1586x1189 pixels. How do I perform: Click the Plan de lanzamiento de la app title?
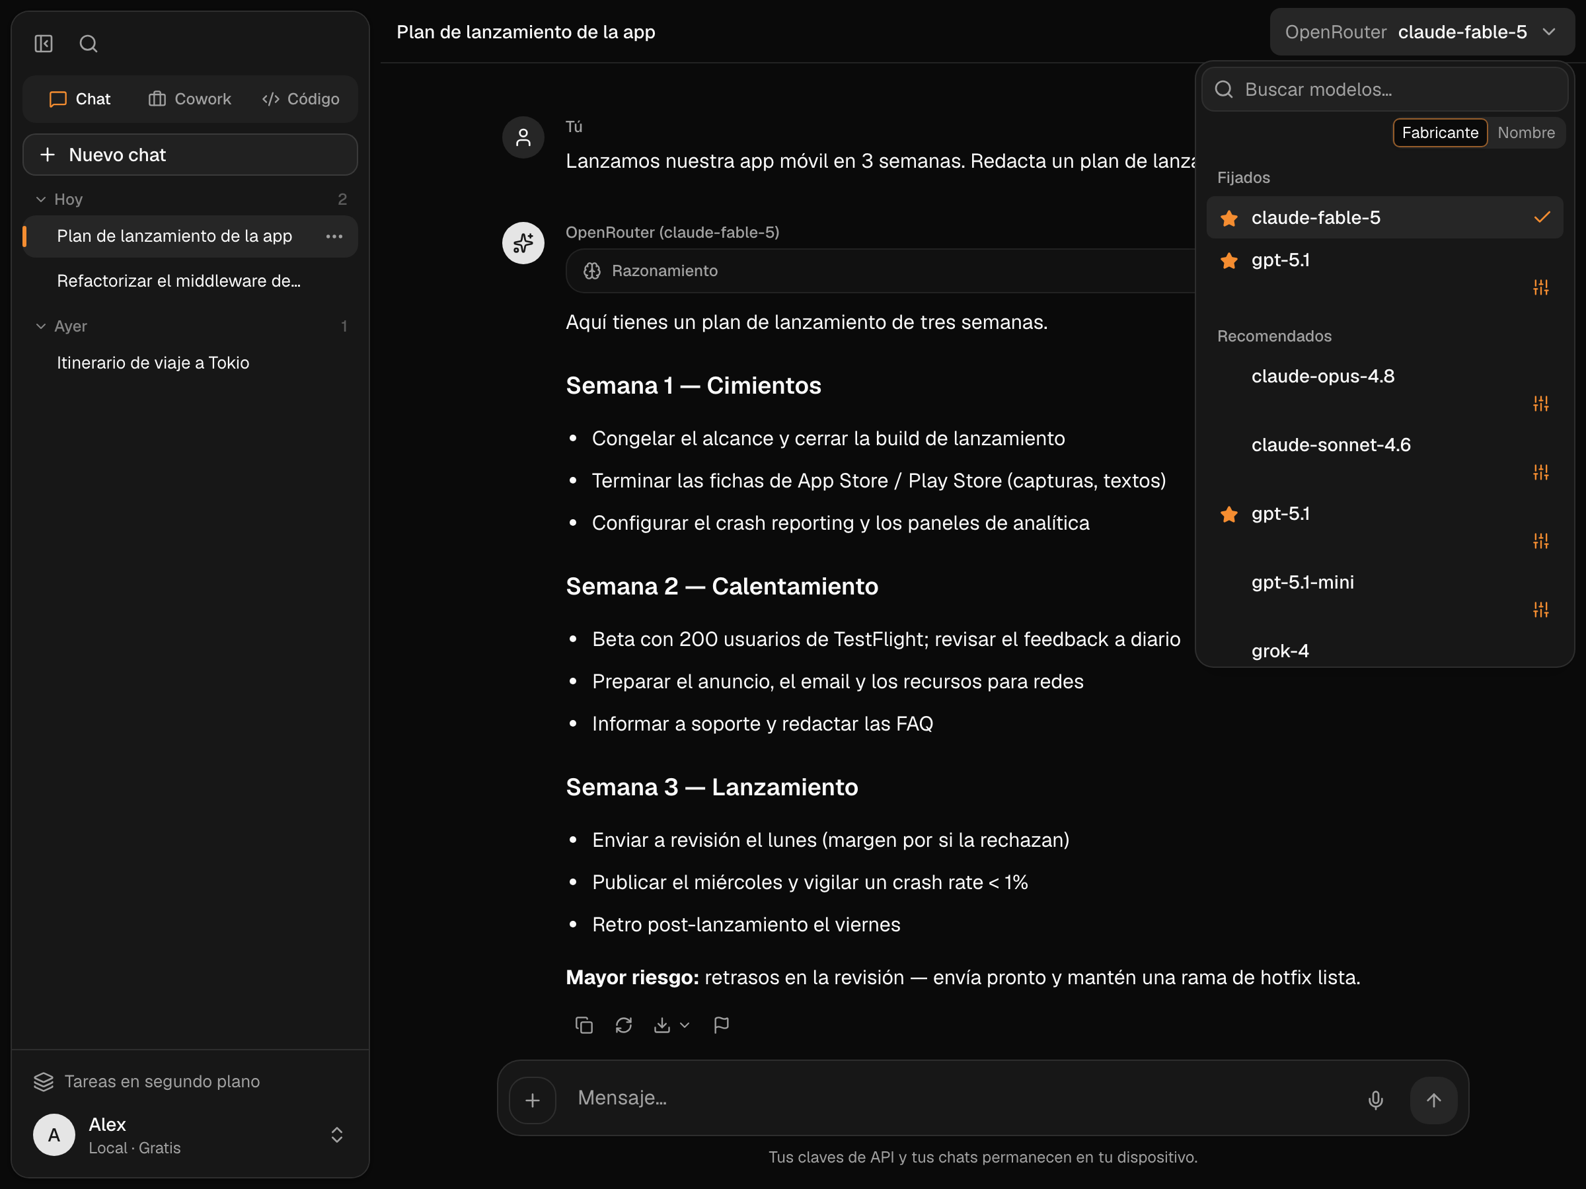[x=525, y=32]
